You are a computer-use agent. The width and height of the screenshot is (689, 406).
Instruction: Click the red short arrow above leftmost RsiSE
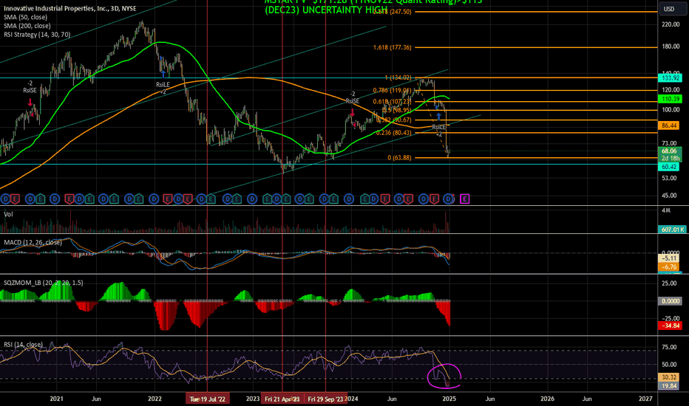tap(30, 103)
